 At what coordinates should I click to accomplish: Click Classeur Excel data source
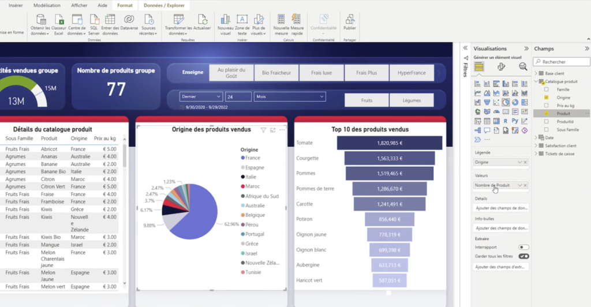click(59, 25)
